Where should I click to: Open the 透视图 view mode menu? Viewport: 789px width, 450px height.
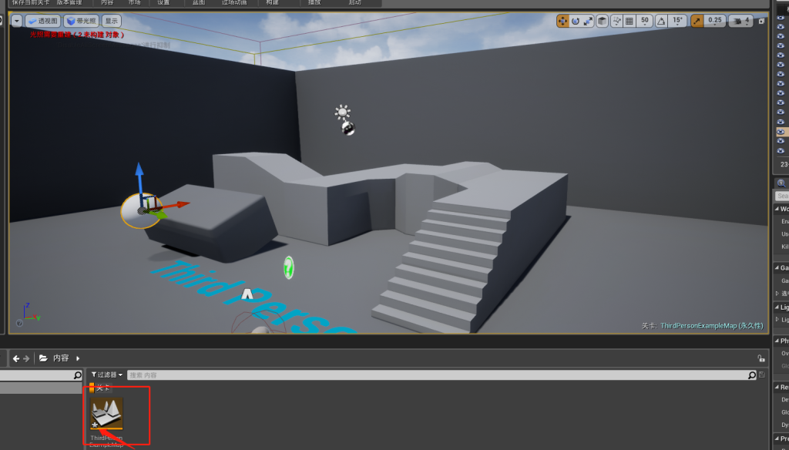click(43, 21)
